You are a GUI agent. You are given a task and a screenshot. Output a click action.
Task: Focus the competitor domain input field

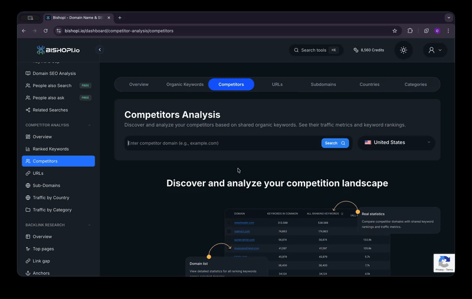click(x=223, y=143)
